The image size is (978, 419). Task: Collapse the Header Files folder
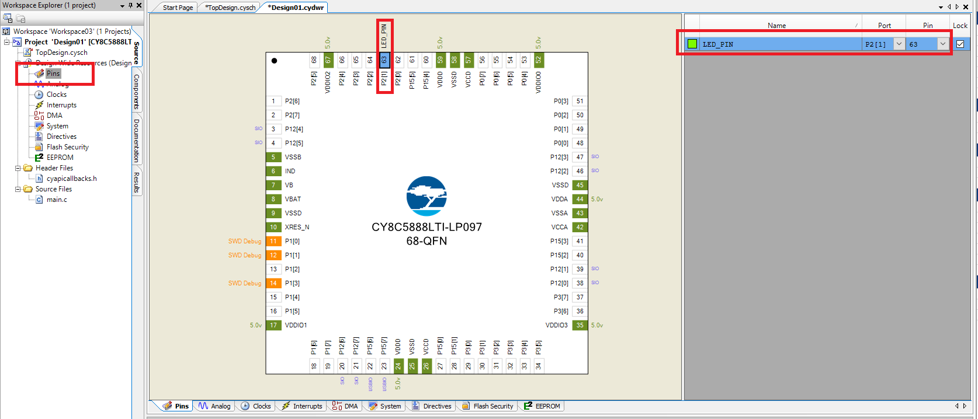click(x=18, y=168)
